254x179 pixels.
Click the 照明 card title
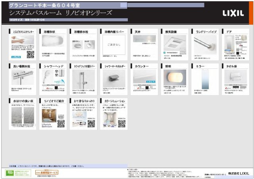(168, 66)
